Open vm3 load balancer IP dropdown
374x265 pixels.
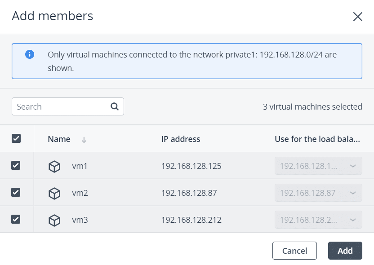318,220
